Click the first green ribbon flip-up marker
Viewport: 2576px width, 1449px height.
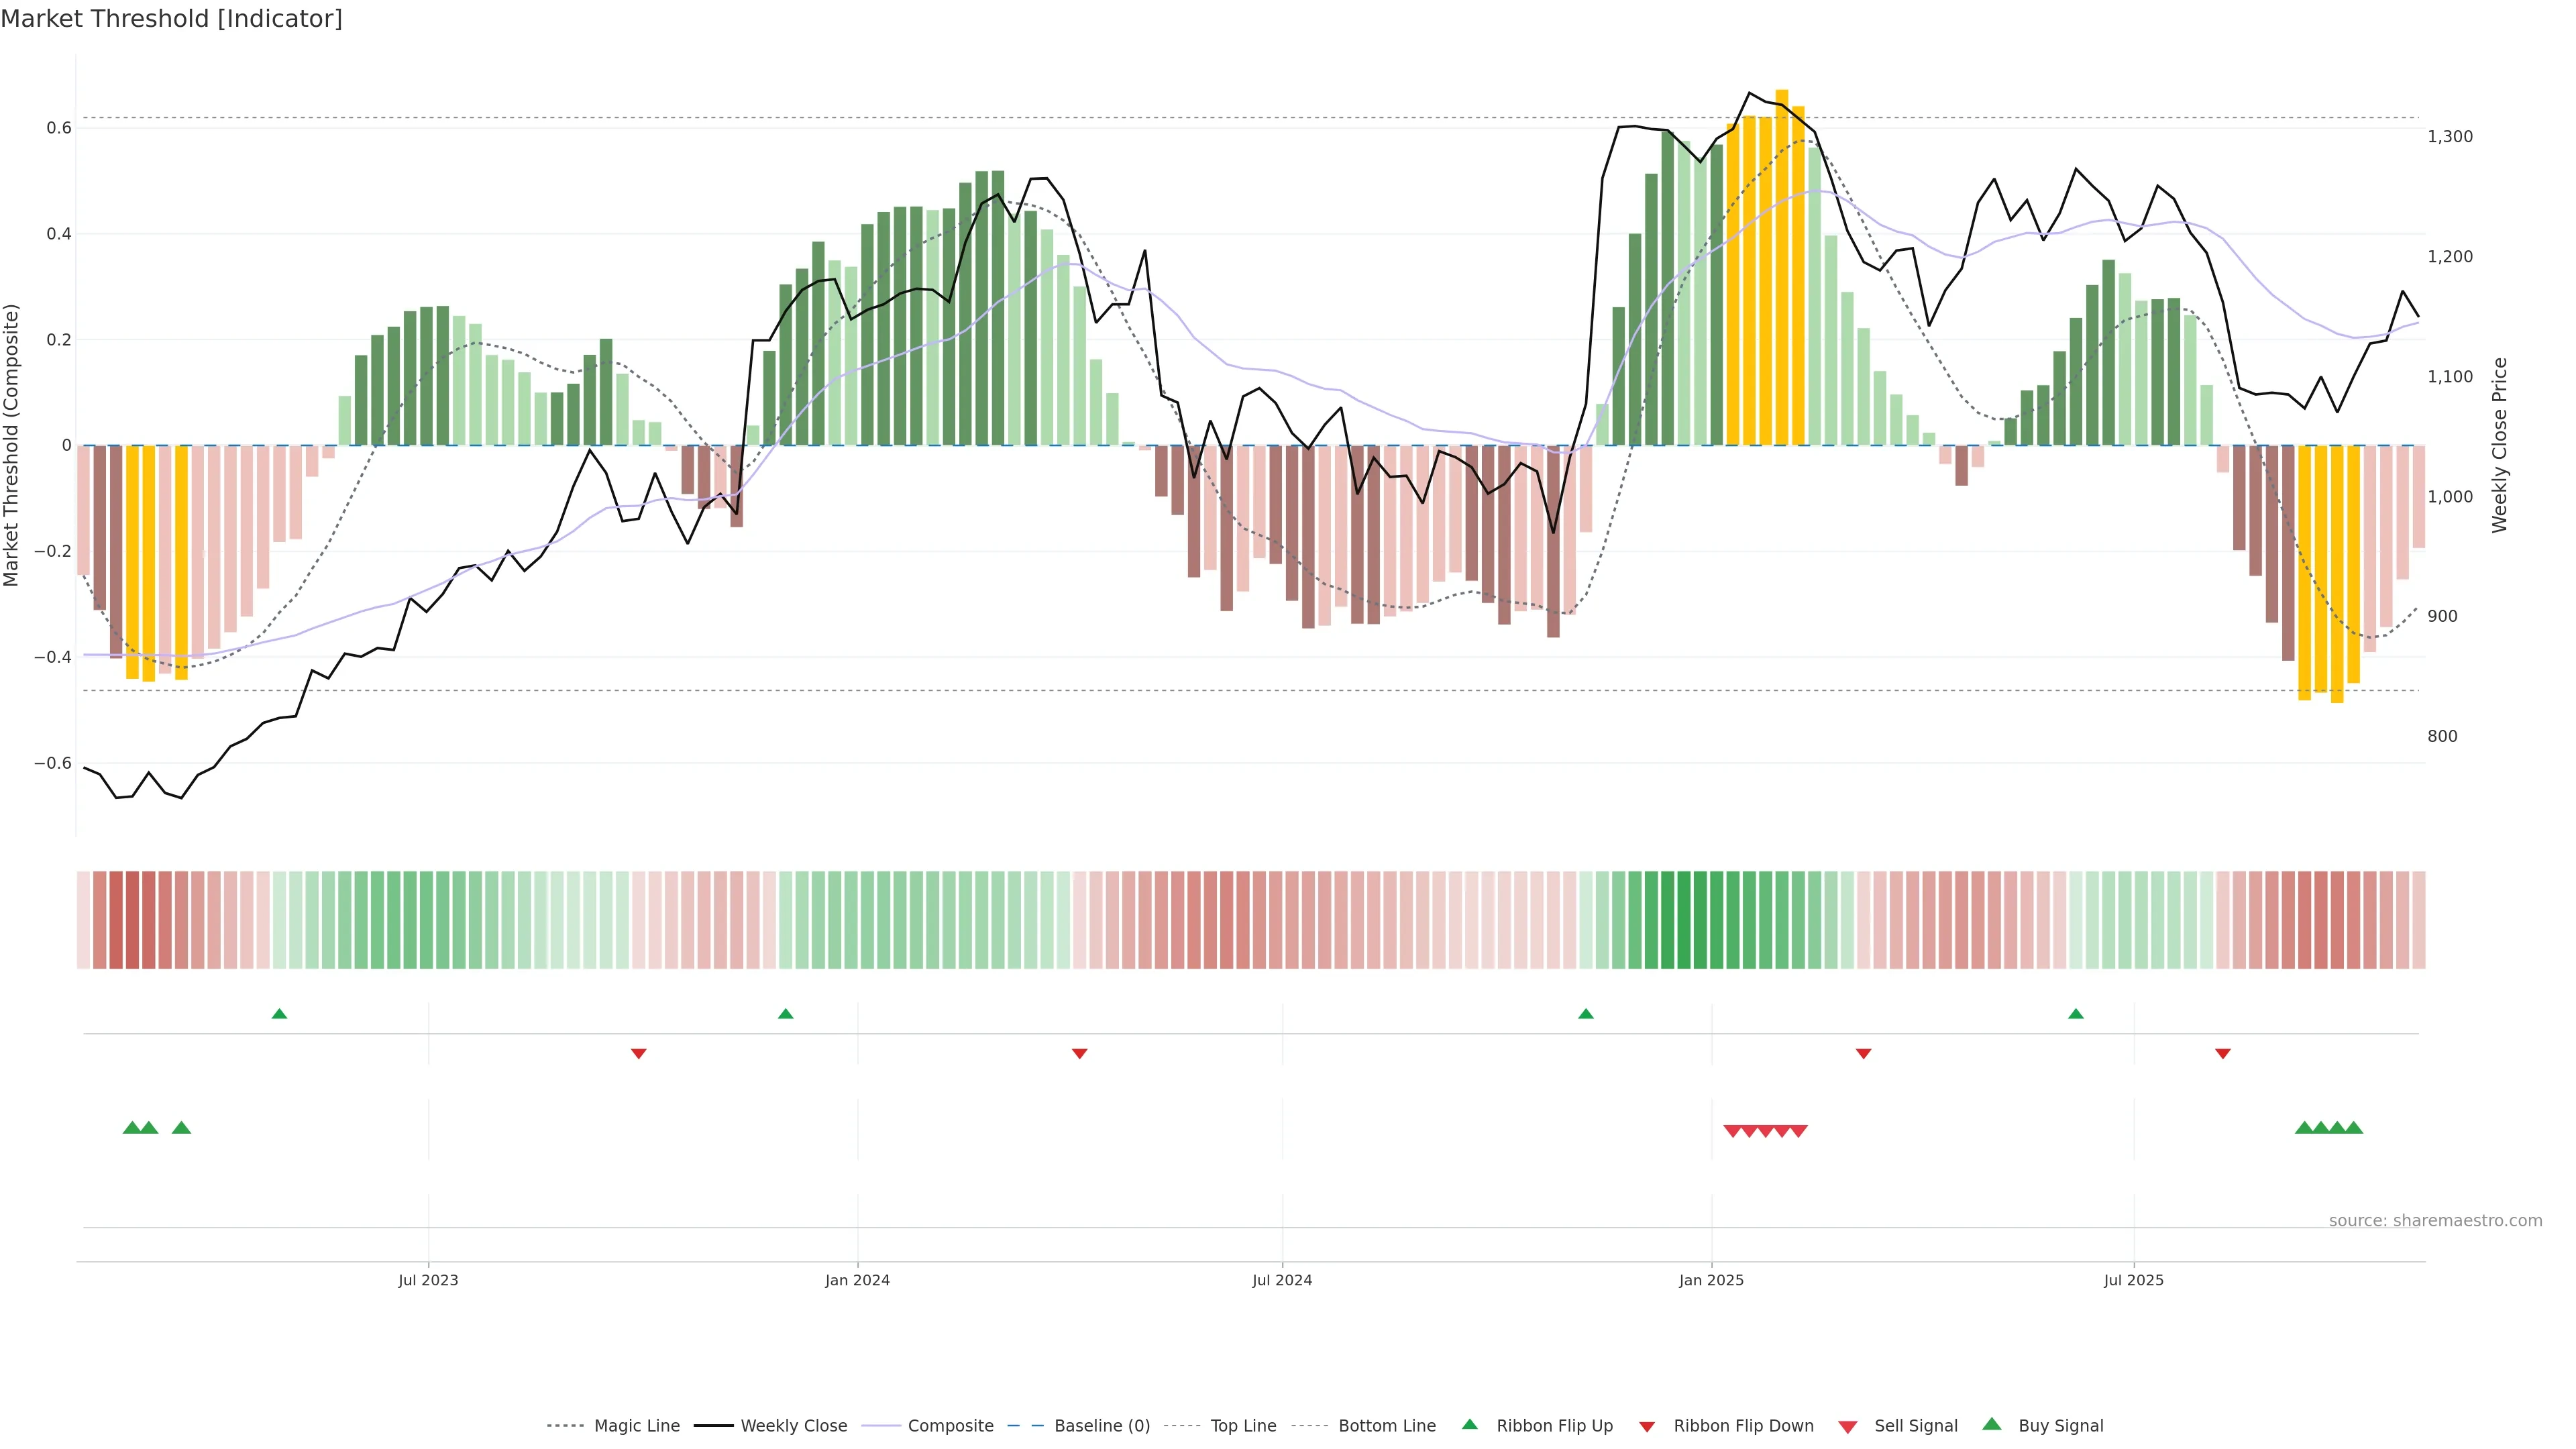coord(279,1014)
